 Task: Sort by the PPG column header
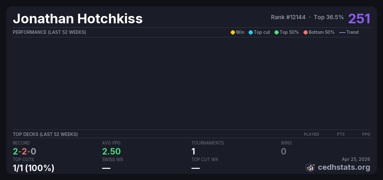pos(366,134)
